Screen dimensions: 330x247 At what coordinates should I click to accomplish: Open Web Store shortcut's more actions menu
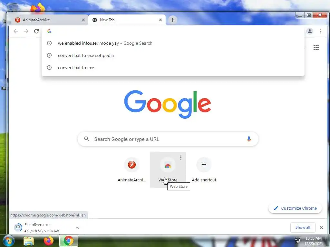(180, 158)
